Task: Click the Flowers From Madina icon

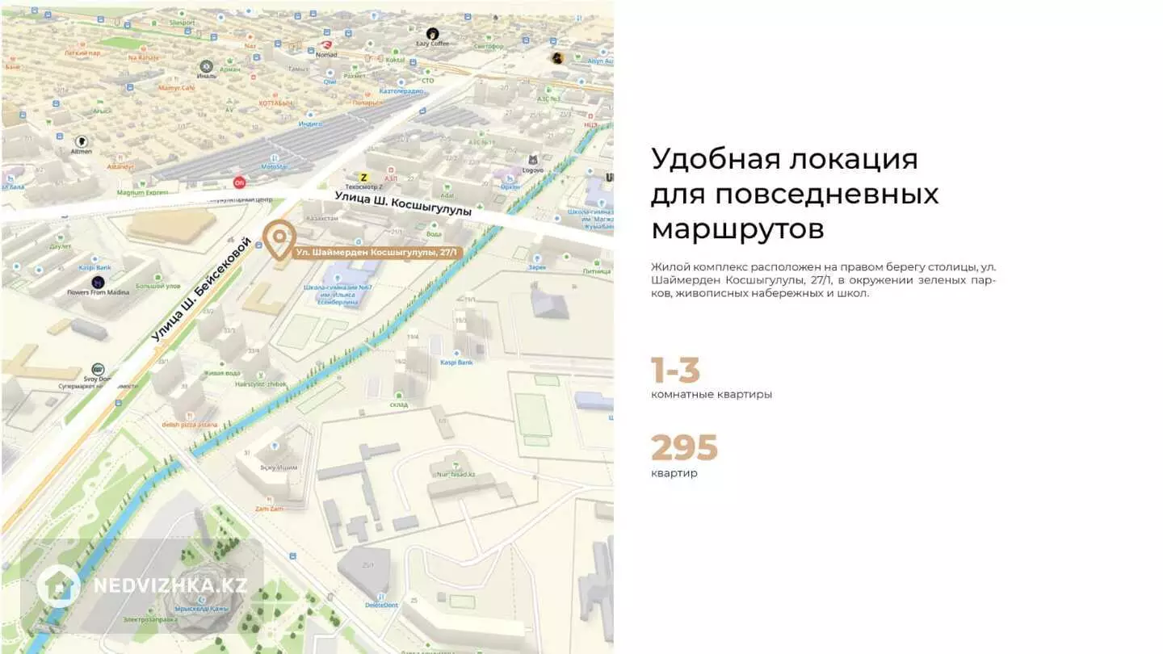Action: [x=98, y=283]
